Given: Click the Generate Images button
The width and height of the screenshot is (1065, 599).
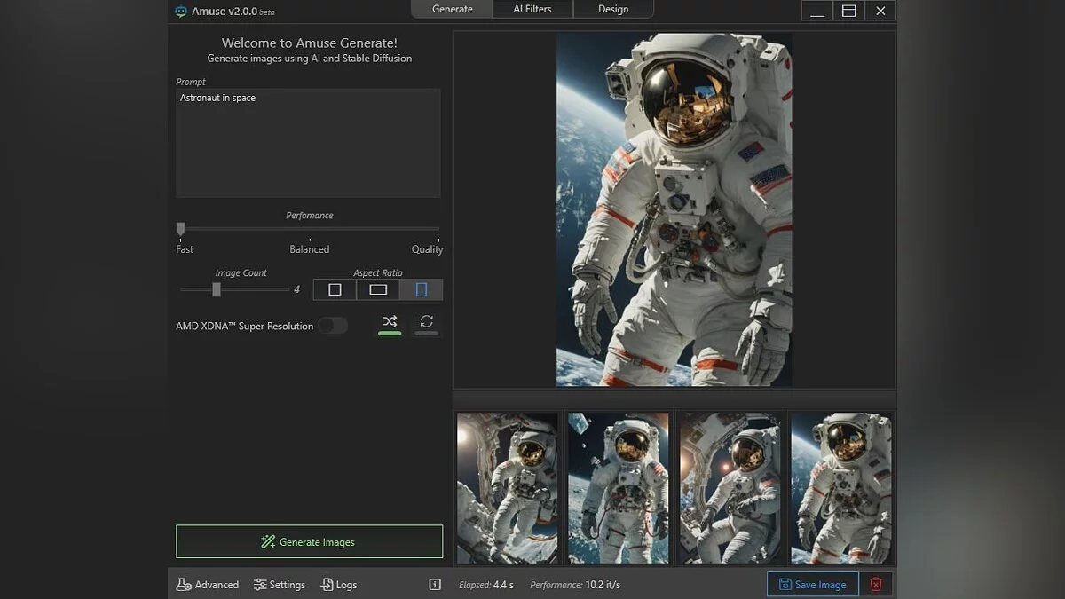Looking at the screenshot, I should (309, 541).
